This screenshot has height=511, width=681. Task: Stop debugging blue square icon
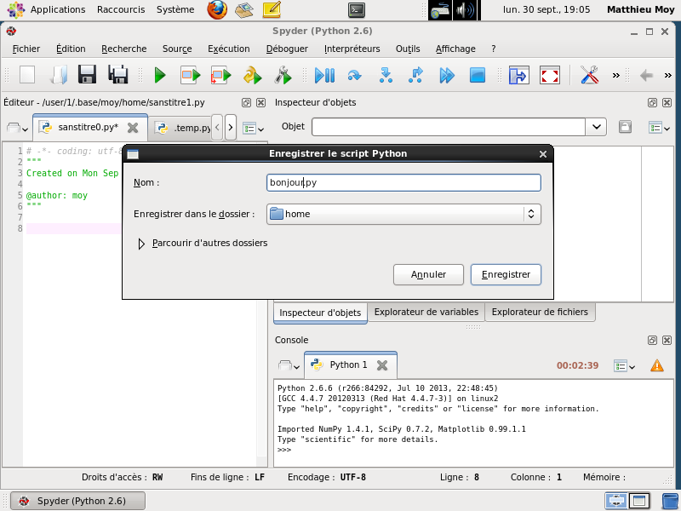click(478, 75)
